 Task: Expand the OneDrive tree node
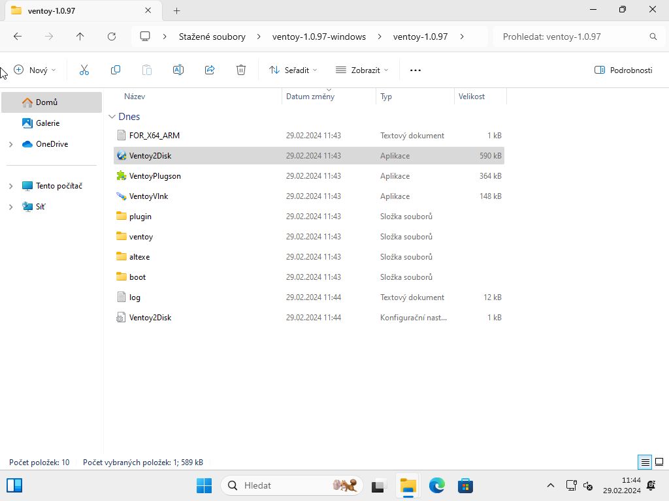[x=10, y=144]
